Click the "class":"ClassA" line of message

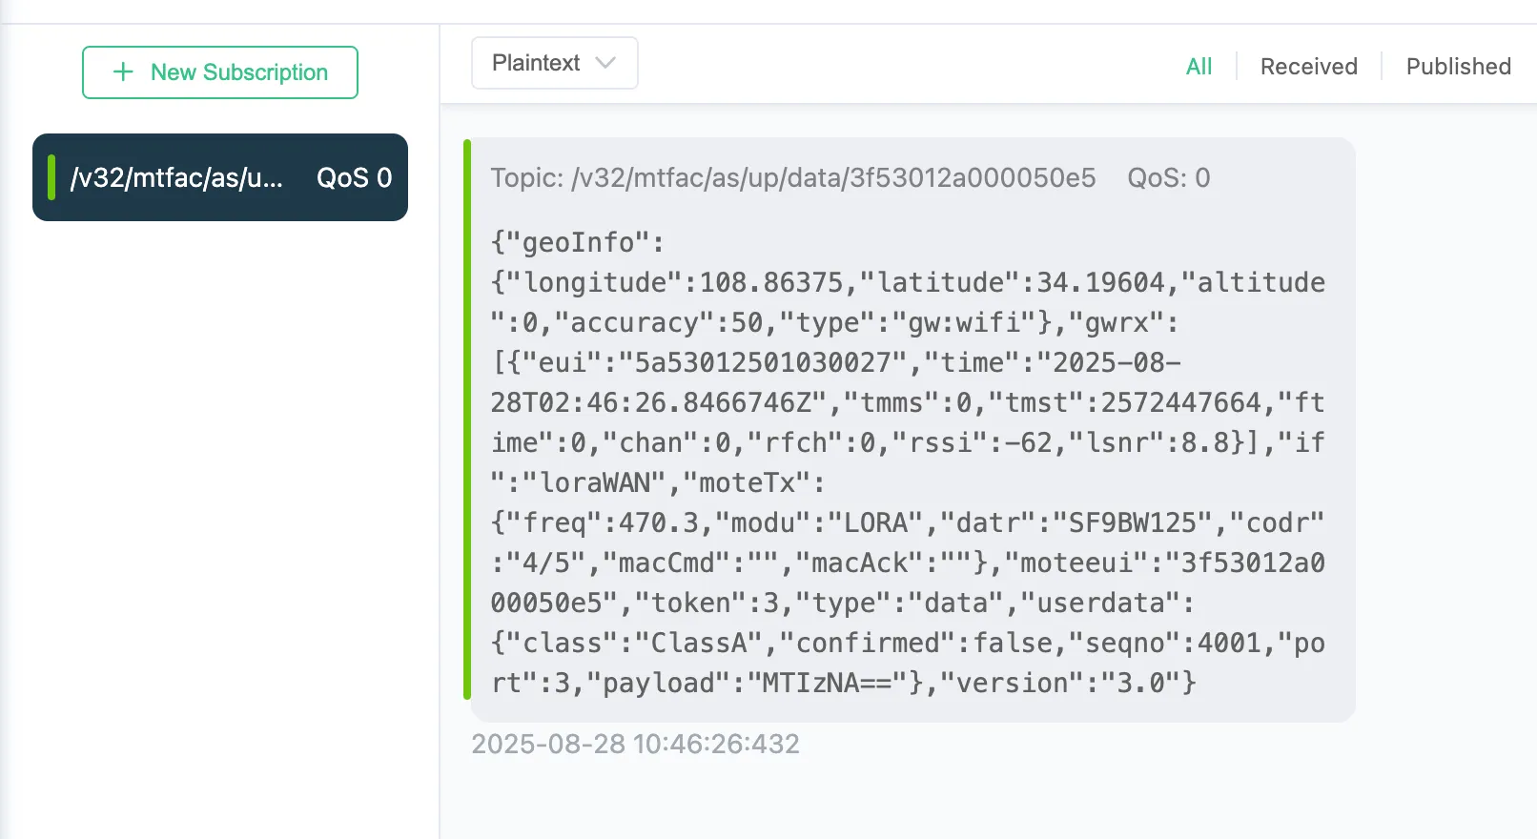point(620,643)
